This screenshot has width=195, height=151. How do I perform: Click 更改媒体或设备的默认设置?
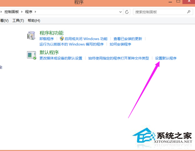[61, 58]
